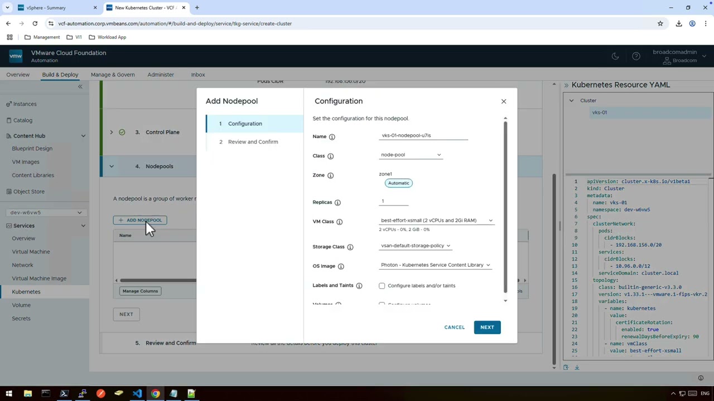The height and width of the screenshot is (401, 714).
Task: Enable Configure labels and/or taints checkbox
Action: tap(382, 286)
